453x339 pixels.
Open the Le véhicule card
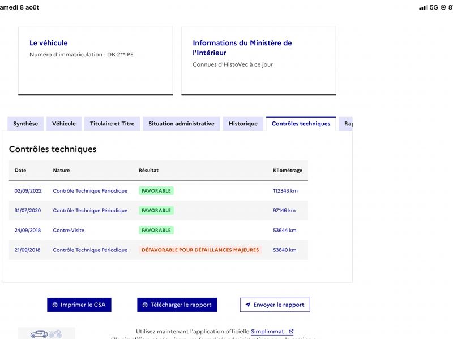coord(96,61)
